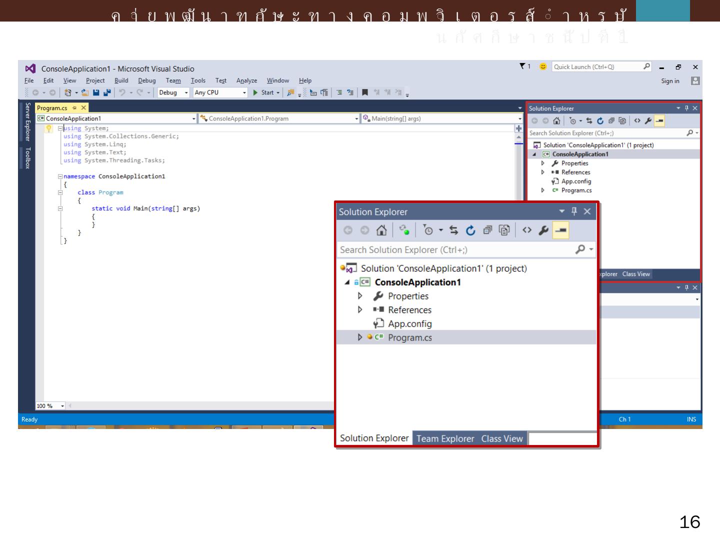720x540 pixels.
Task: Open the Any CPU platform dropdown
Action: tap(220, 92)
